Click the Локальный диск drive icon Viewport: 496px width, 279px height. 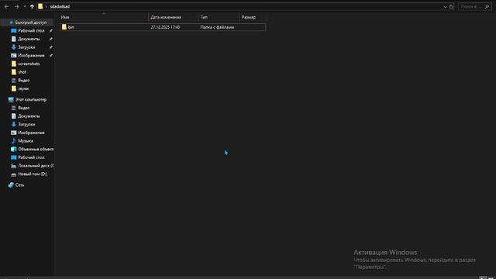pos(14,166)
